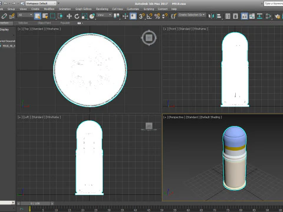The image size is (283, 212).
Task: Switch to the Selection ribbon tab
Action: [x=23, y=23]
